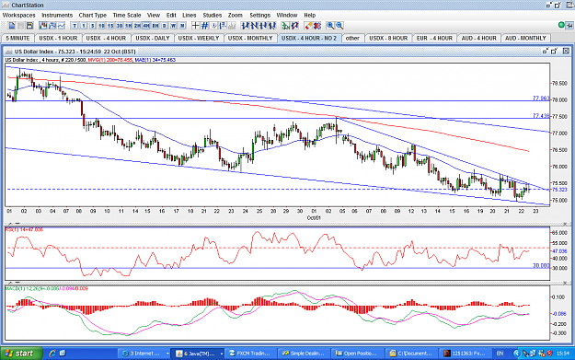Select the 4H time scale button
The height and width of the screenshot is (360, 575).
pos(146,26)
